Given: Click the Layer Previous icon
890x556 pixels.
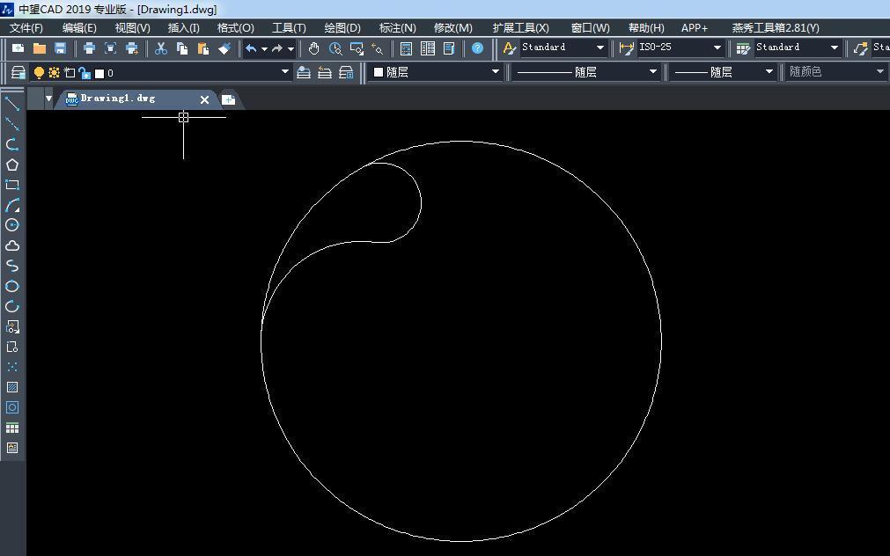Looking at the screenshot, I should pyautogui.click(x=325, y=73).
